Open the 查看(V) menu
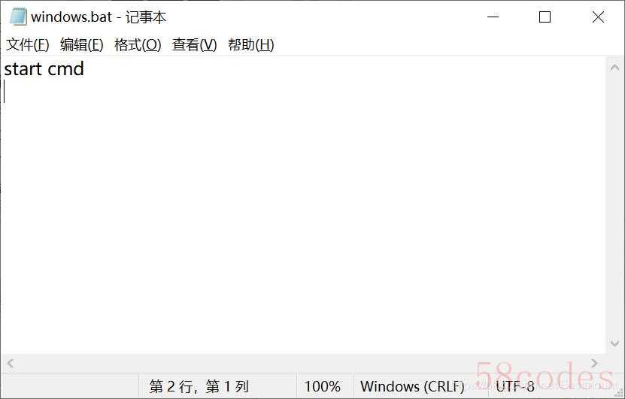Image resolution: width=625 pixels, height=399 pixels. coord(195,44)
